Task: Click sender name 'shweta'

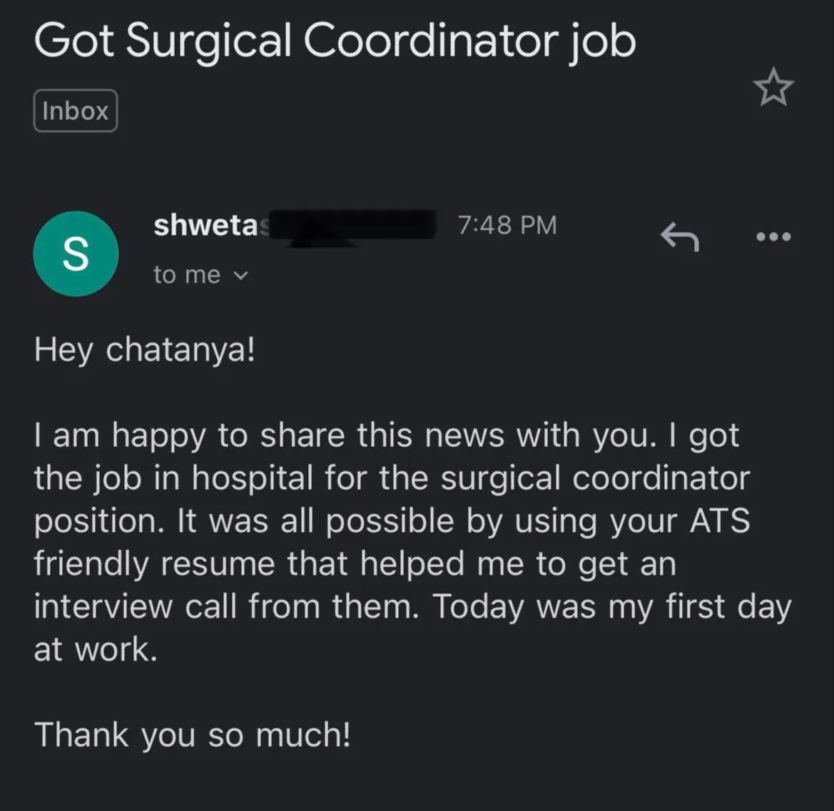Action: point(205,226)
